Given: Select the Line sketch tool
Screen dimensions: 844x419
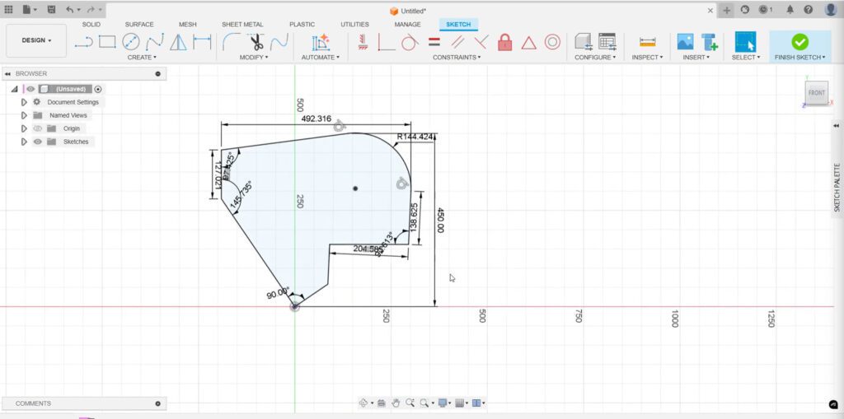Looking at the screenshot, I should point(83,42).
